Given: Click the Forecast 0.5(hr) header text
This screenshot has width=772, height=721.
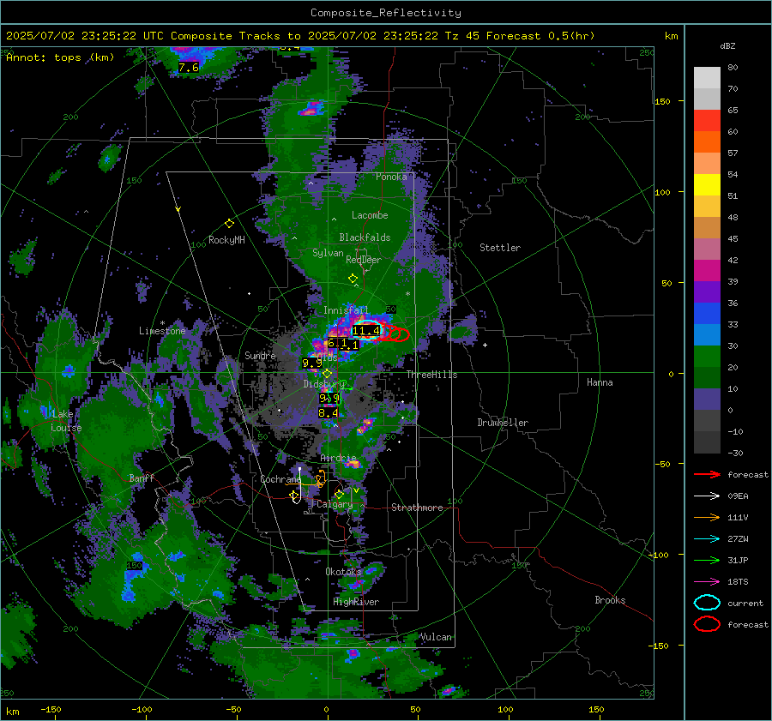Looking at the screenshot, I should point(540,36).
